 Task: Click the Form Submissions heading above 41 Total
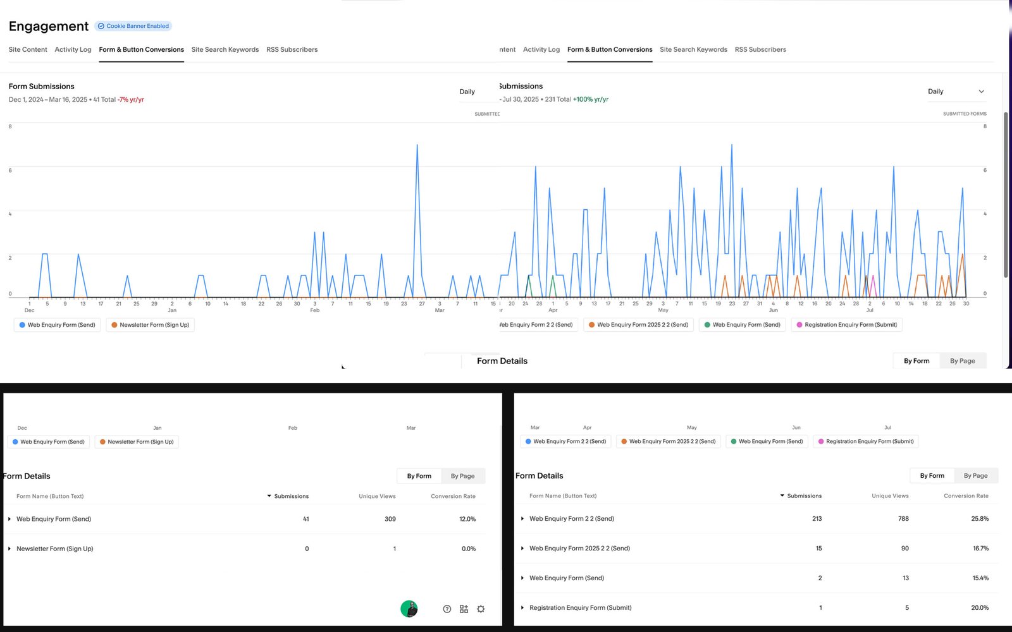click(41, 86)
